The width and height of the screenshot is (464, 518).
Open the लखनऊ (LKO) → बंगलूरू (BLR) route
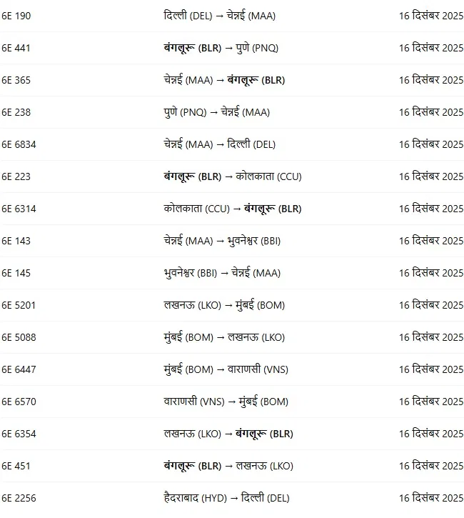click(228, 434)
